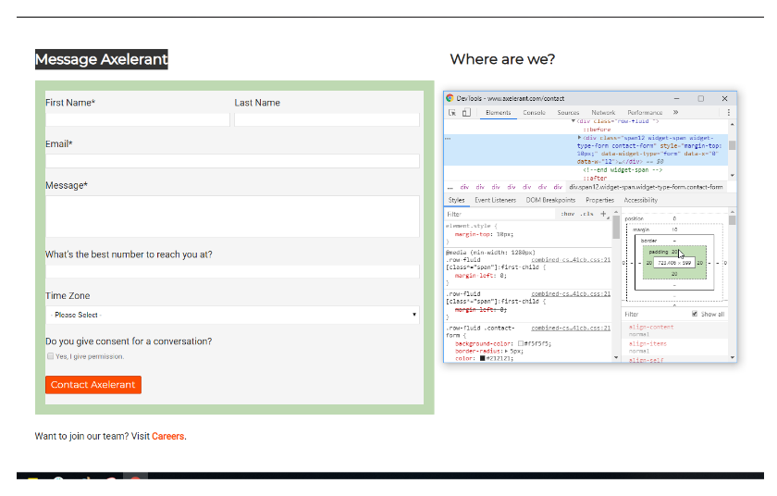Click the new style rule plus icon
The image size is (777, 496).
pyautogui.click(x=603, y=214)
